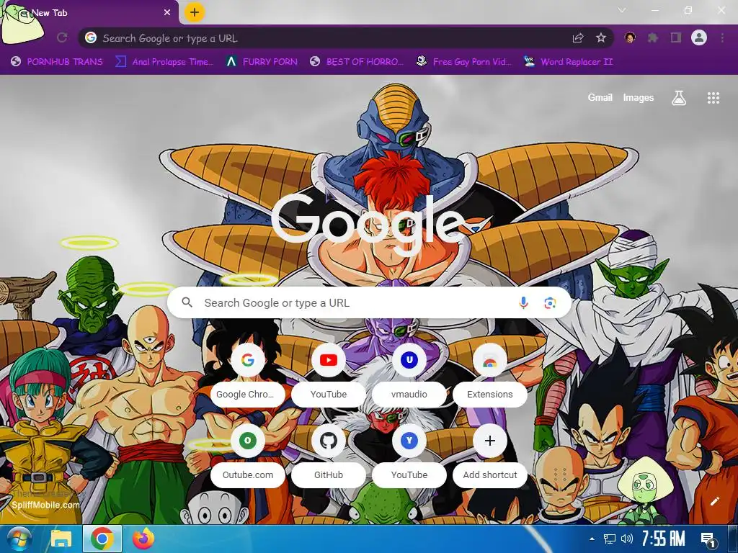Reload the current page
Screen dimensions: 738x553
click(62, 37)
